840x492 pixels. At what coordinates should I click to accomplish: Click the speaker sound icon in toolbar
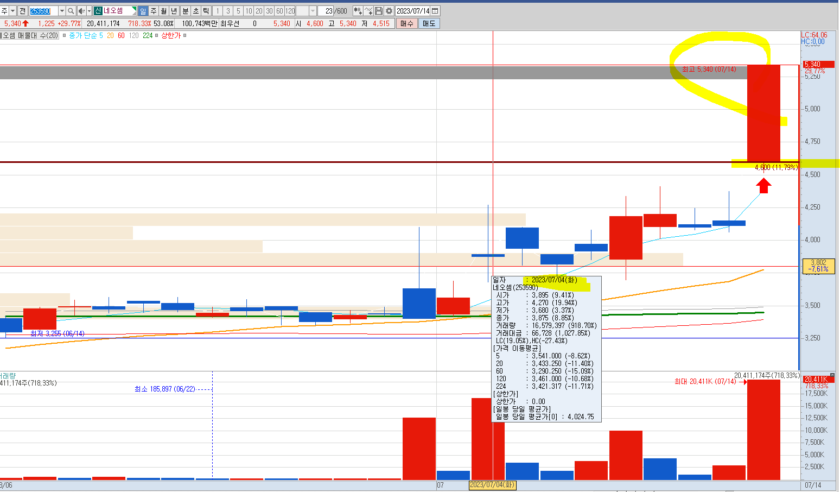81,11
